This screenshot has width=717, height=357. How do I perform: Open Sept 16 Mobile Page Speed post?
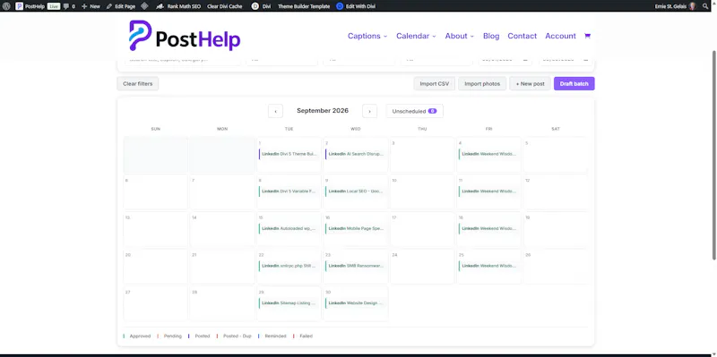pos(355,228)
